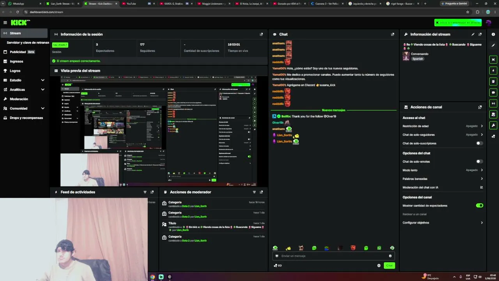Open chat settings gear next to Chat button
The width and height of the screenshot is (499, 281).
coord(379,265)
